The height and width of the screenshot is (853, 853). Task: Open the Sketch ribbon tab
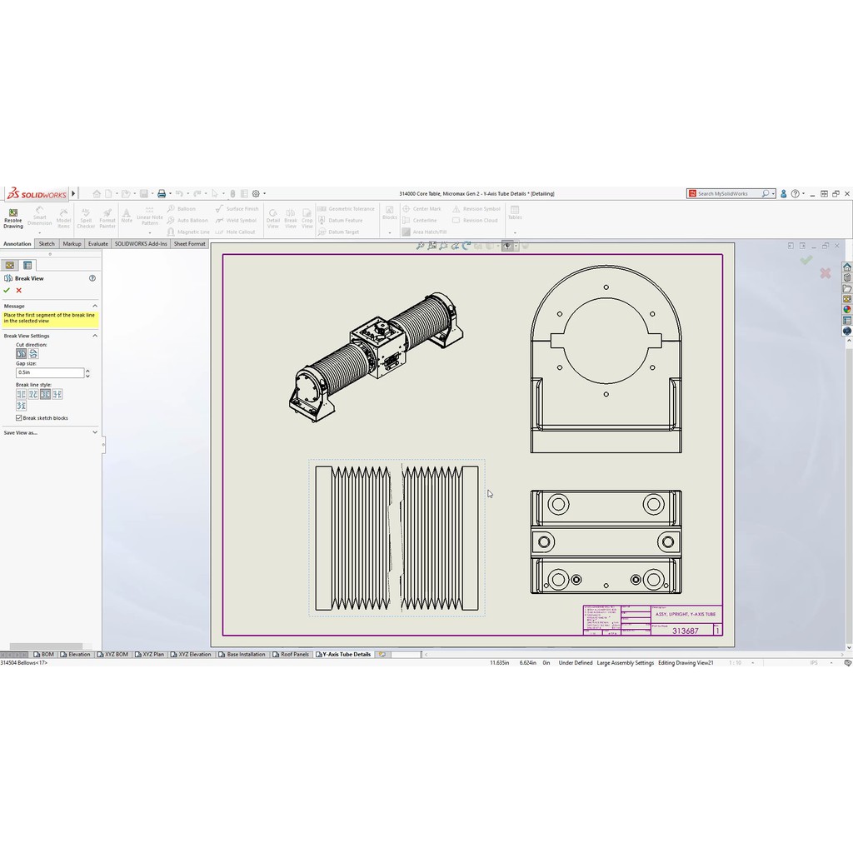coord(47,244)
